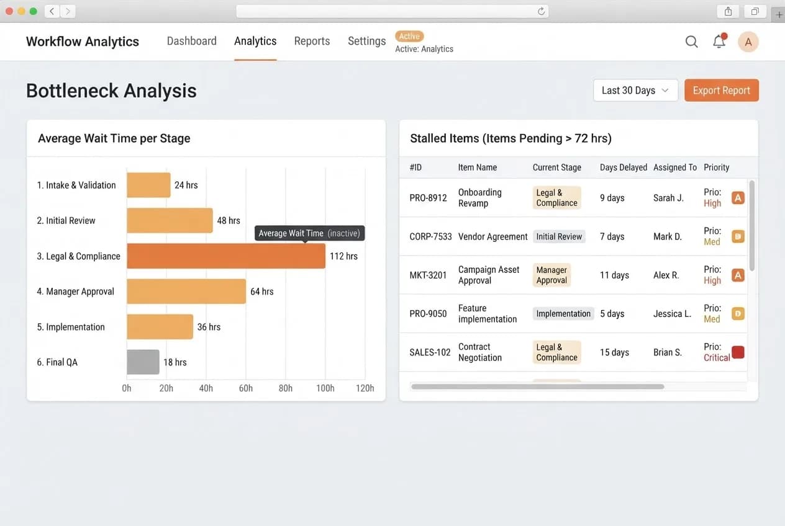
Task: Go back using the browser back arrow
Action: 52,11
